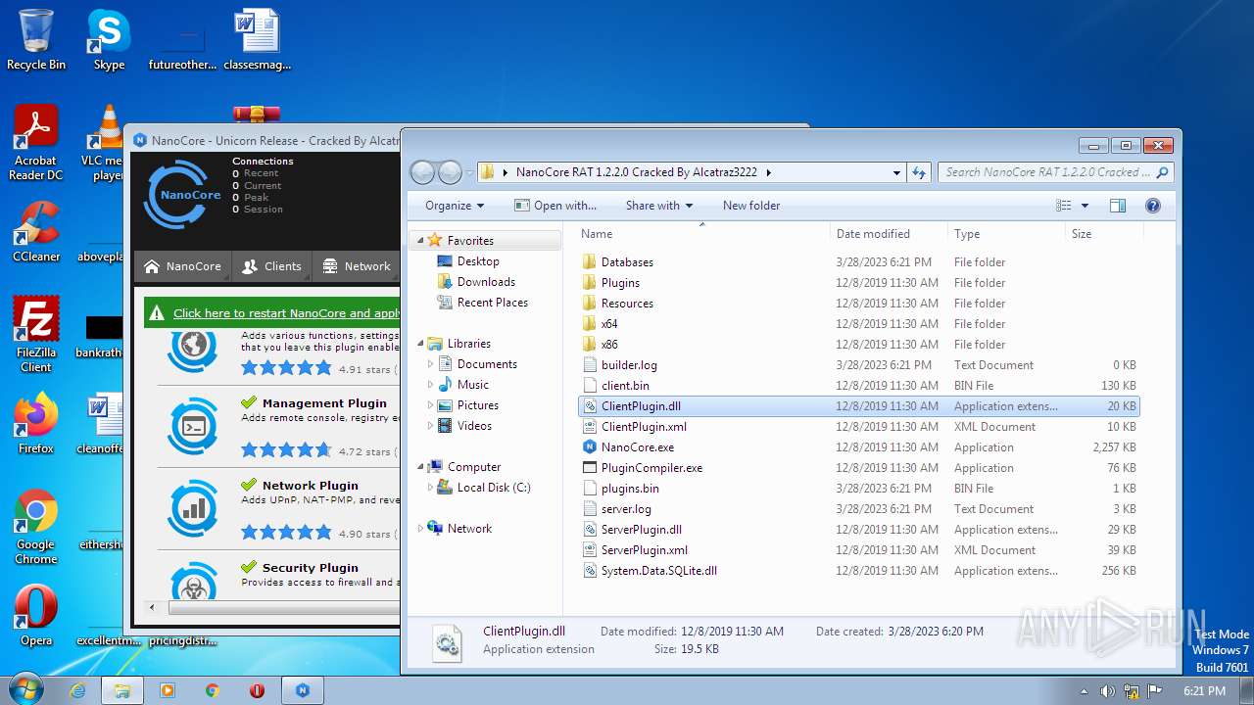Screen dimensions: 1254x705
Task: Open the Share with dropdown
Action: point(659,206)
